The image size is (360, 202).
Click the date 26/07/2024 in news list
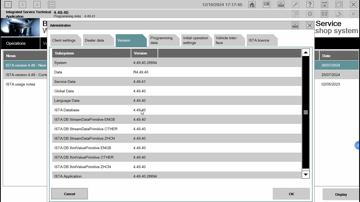330,65
